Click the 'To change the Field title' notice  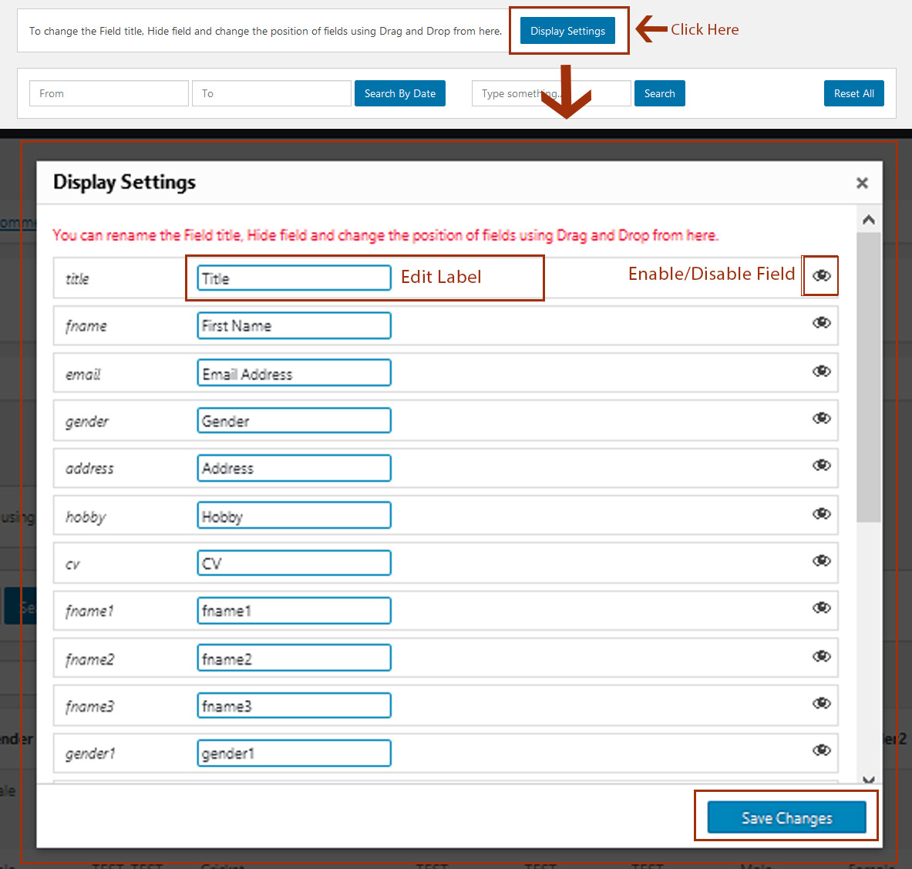[265, 32]
